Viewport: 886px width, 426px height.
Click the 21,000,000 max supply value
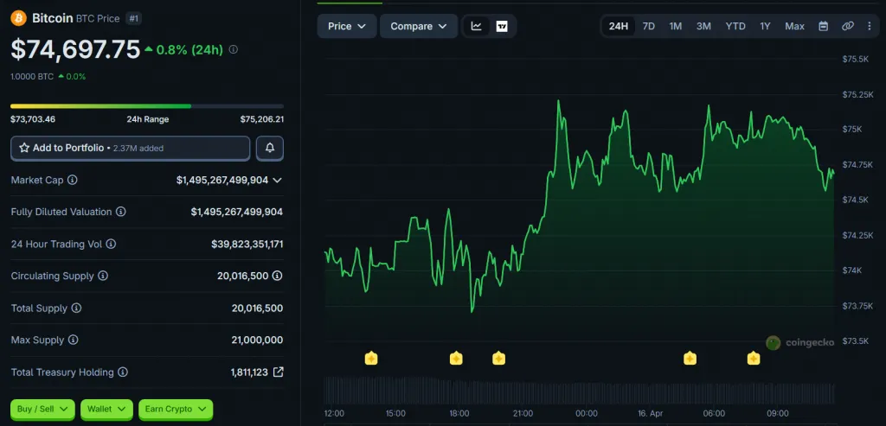pos(257,340)
